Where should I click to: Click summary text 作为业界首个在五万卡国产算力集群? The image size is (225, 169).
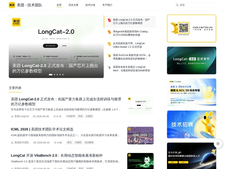[x=66, y=110]
